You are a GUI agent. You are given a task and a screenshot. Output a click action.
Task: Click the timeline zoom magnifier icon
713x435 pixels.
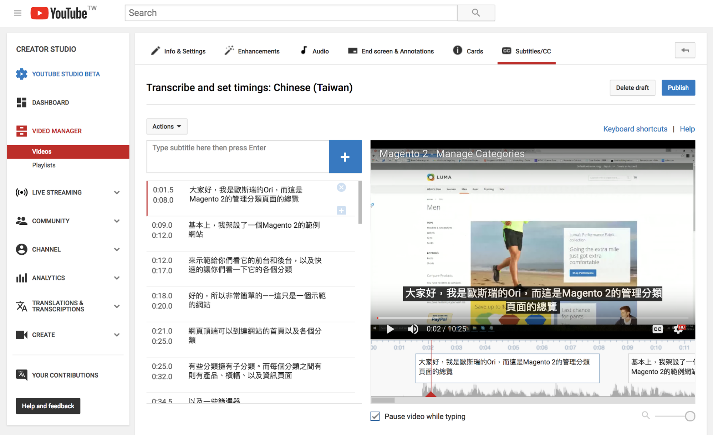646,415
